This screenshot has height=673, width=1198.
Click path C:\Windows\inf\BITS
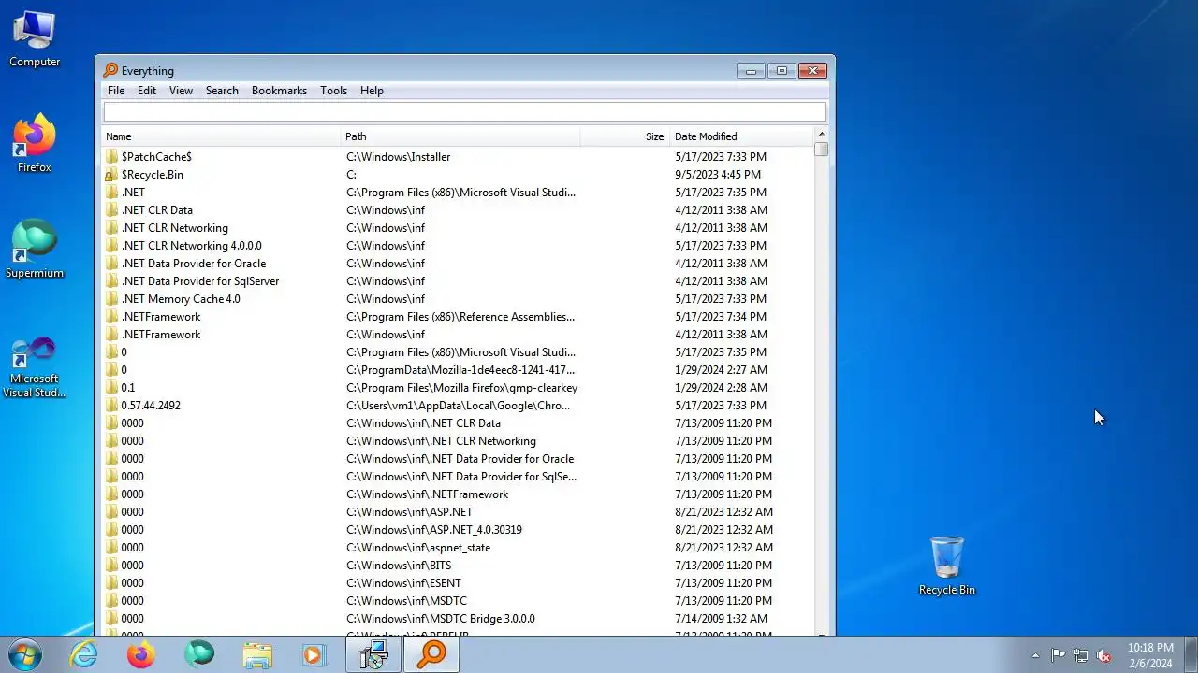point(399,566)
